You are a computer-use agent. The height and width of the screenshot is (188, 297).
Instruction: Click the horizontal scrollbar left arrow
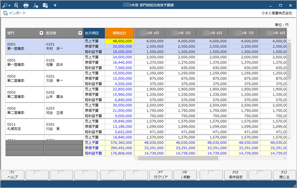tap(136, 158)
